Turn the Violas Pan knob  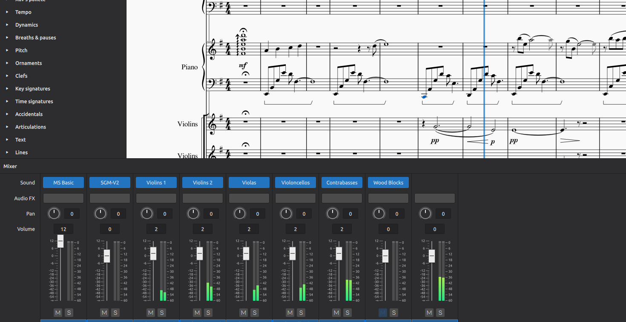tap(239, 214)
